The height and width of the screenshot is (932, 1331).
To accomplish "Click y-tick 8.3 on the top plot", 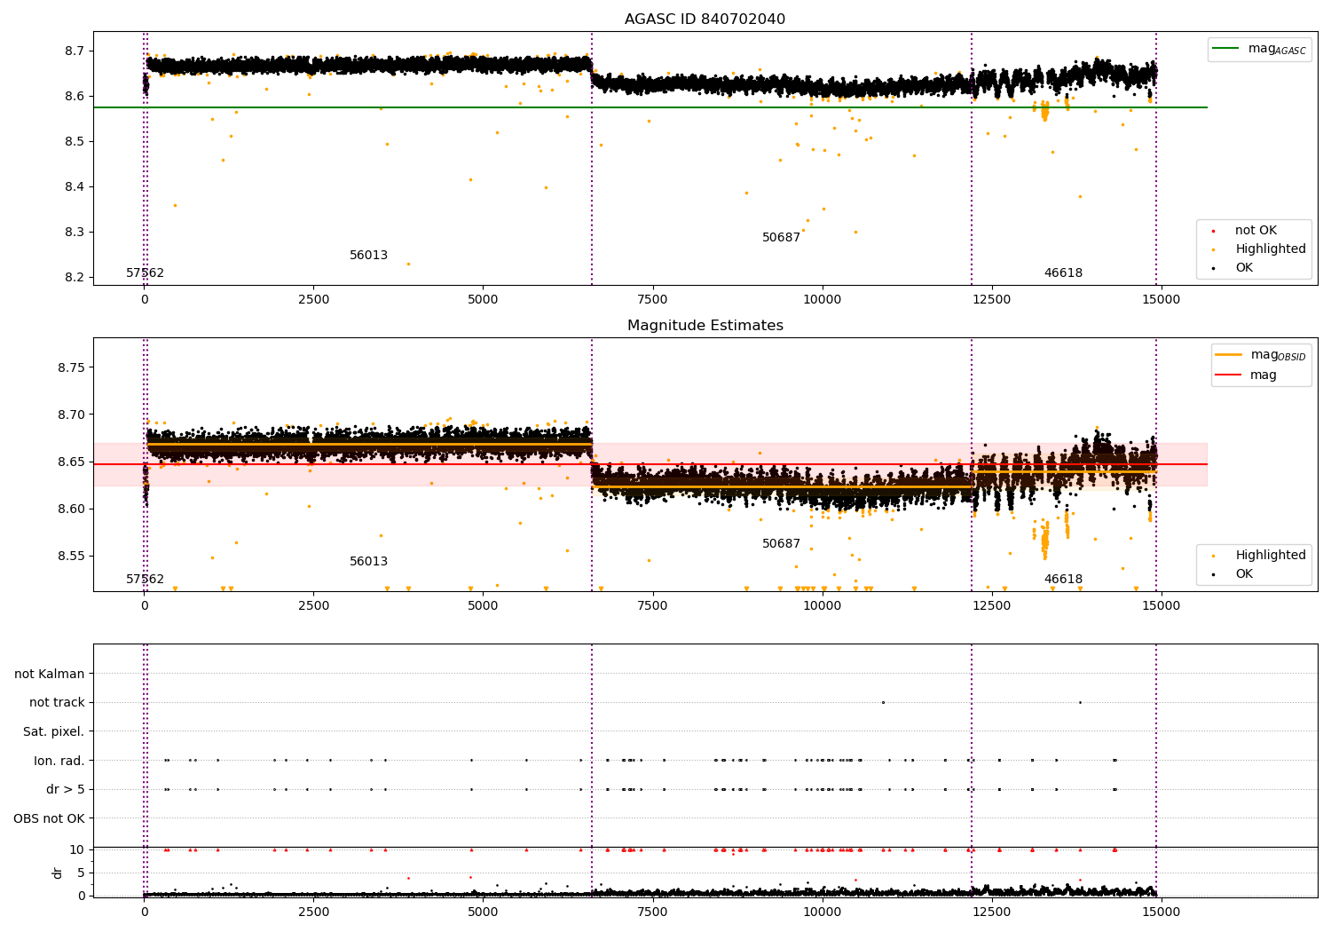I will [75, 232].
